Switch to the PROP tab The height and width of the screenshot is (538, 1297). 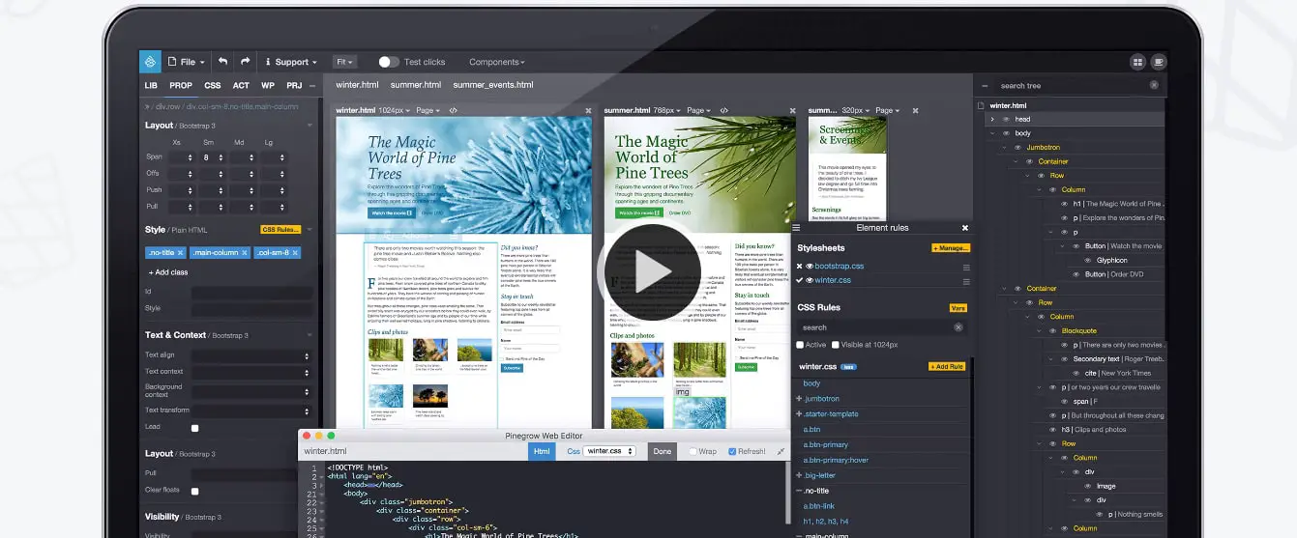click(181, 85)
